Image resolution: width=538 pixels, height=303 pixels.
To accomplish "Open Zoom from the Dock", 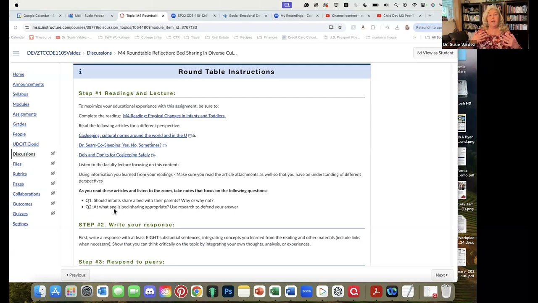I will click(306, 291).
